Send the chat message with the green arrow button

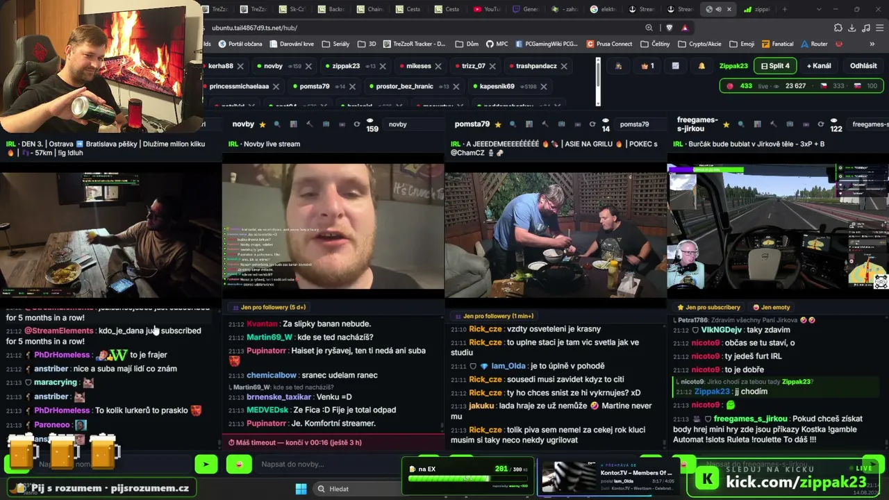click(x=206, y=464)
